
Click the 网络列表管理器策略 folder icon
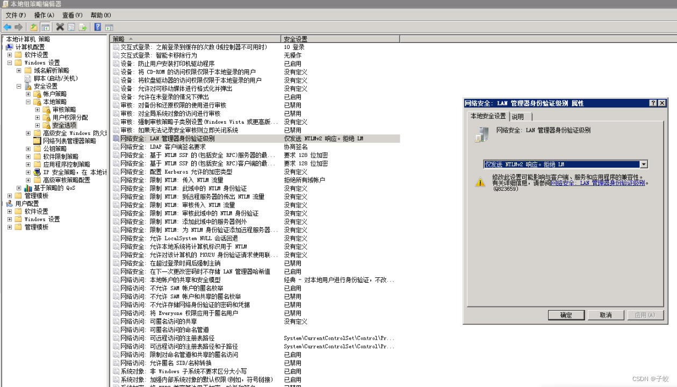click(x=37, y=141)
